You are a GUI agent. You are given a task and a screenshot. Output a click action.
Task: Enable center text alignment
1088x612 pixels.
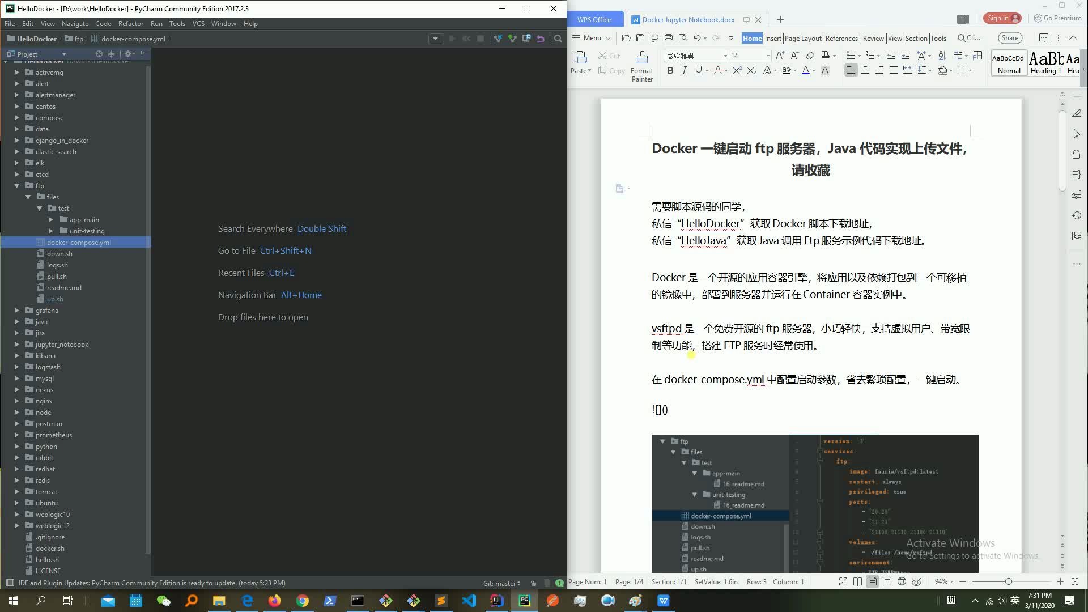point(865,71)
